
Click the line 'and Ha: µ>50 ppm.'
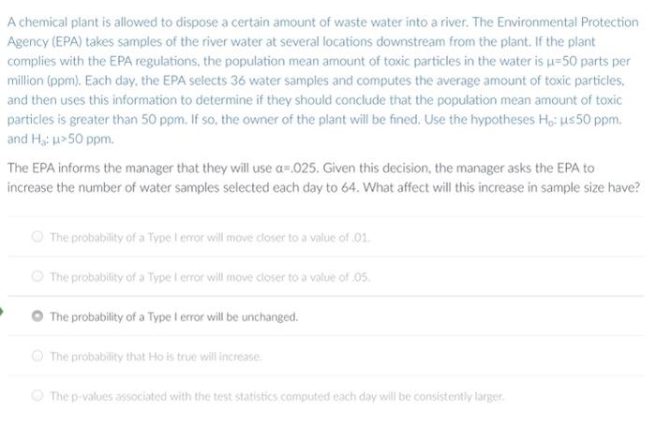point(61,139)
